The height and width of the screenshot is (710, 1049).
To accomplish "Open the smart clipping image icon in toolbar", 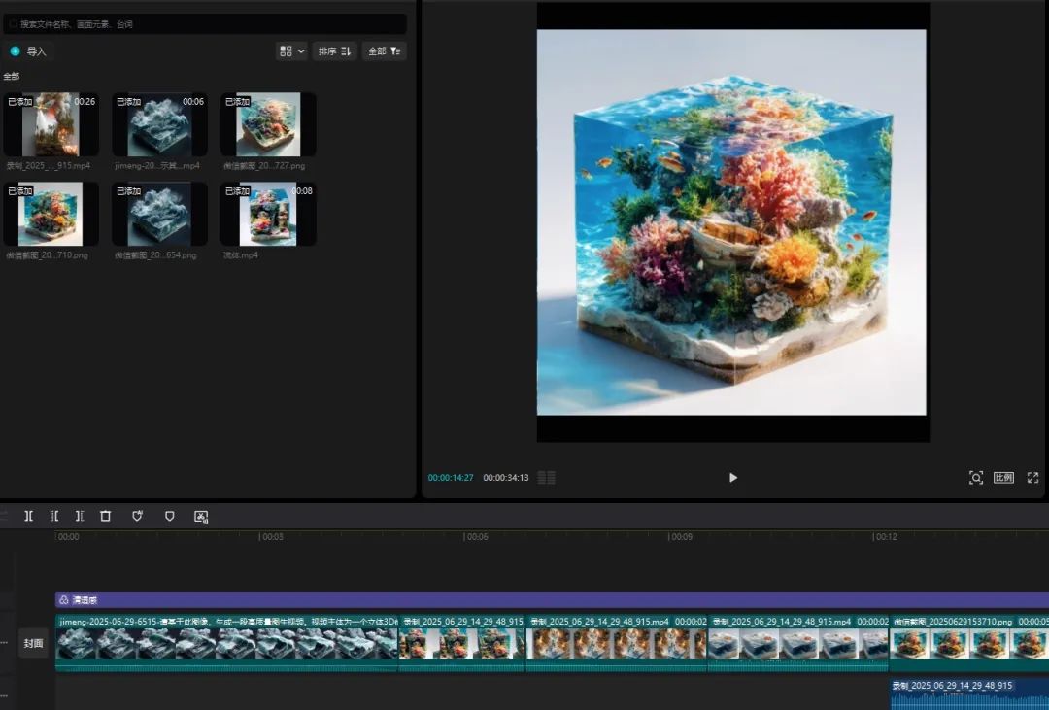I will 201,517.
